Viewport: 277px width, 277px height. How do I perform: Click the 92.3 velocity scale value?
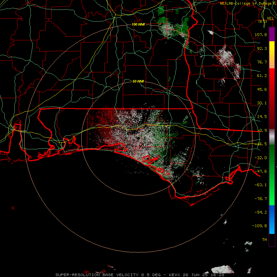click(x=262, y=48)
